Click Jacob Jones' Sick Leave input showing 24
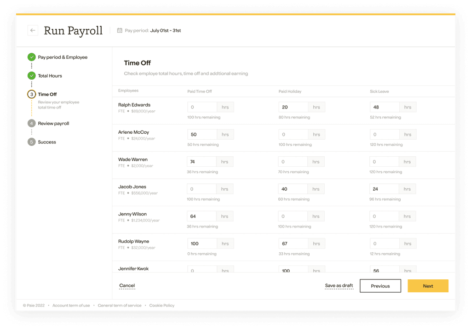 click(384, 188)
